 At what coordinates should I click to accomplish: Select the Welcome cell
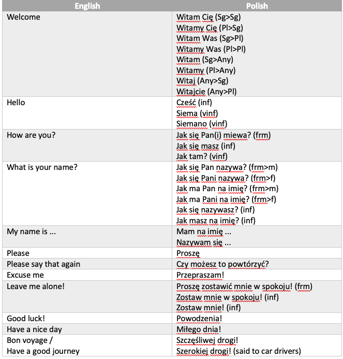coord(87,54)
